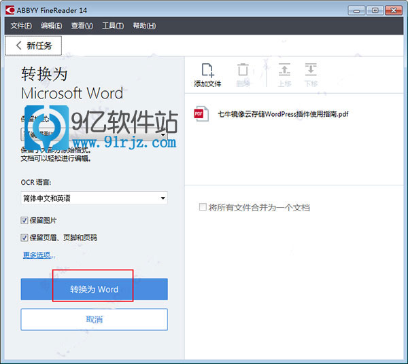Click the Move Down (下移) icon
Viewport: 408px width, 364px height.
[311, 70]
